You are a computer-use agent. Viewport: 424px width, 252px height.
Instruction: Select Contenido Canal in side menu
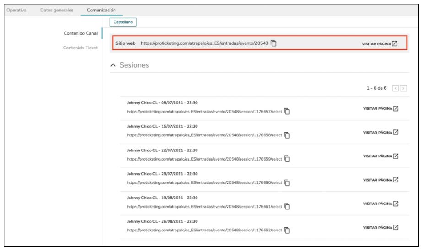(x=81, y=33)
